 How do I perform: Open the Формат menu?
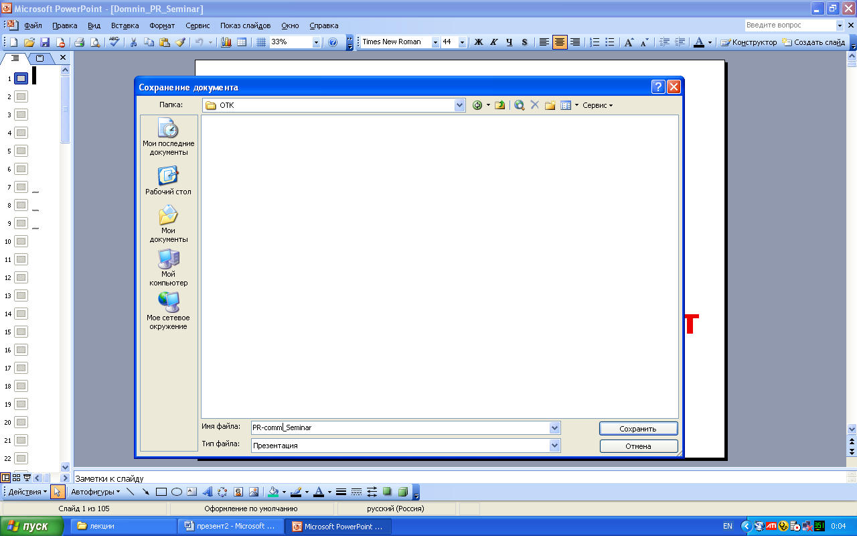tap(162, 25)
